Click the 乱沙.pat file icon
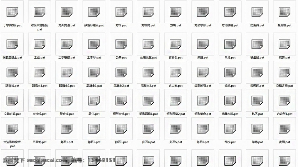Screen dimensions: 298x167 tap(230, 128)
